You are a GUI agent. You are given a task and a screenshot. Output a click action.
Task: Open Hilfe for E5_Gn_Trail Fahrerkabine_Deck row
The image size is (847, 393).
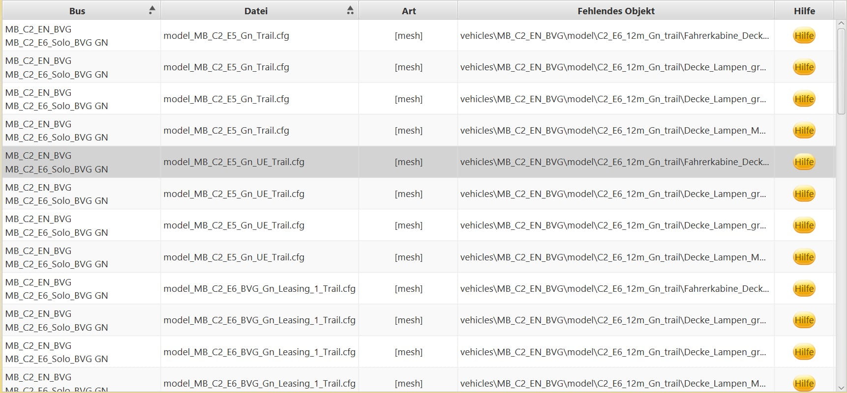(x=804, y=36)
